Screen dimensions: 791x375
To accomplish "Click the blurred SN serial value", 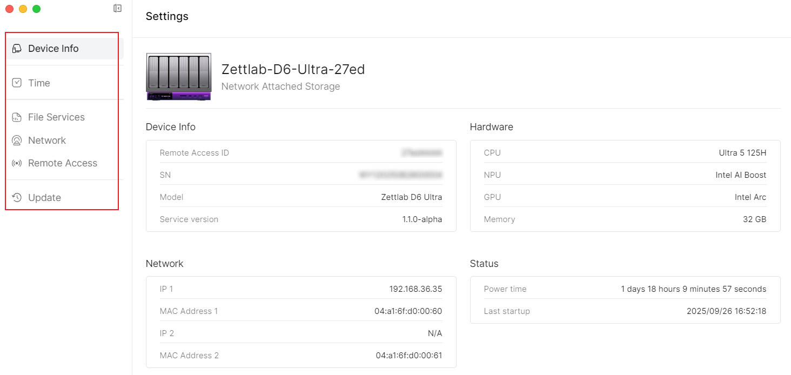I will (x=400, y=175).
